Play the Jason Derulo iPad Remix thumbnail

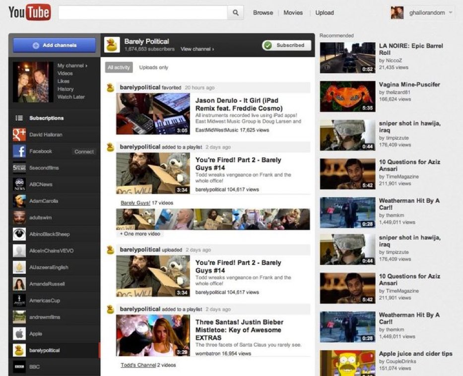coord(153,114)
